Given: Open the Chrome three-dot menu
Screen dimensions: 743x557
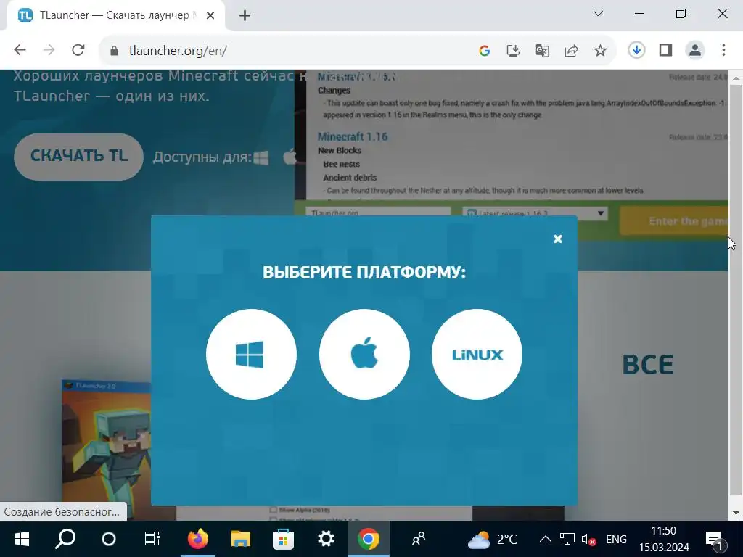Looking at the screenshot, I should 723,50.
